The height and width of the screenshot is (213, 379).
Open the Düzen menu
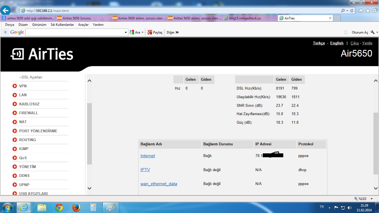tap(23, 25)
